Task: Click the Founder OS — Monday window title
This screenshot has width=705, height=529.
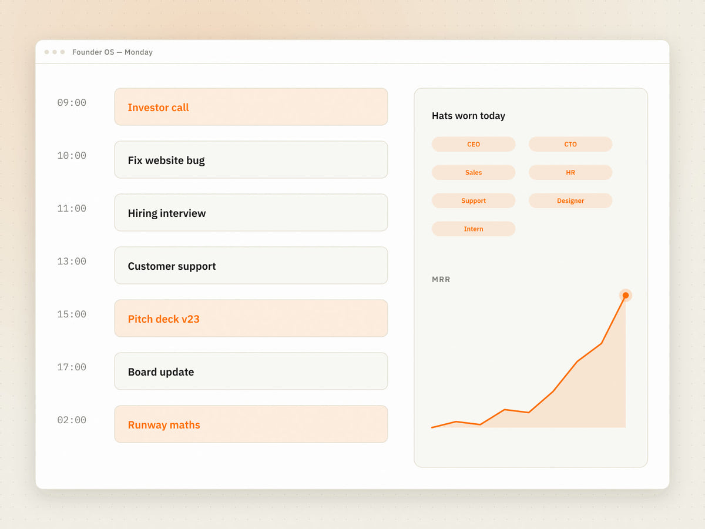Action: [112, 52]
